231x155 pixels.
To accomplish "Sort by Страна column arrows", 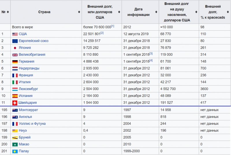I will (79, 12).
